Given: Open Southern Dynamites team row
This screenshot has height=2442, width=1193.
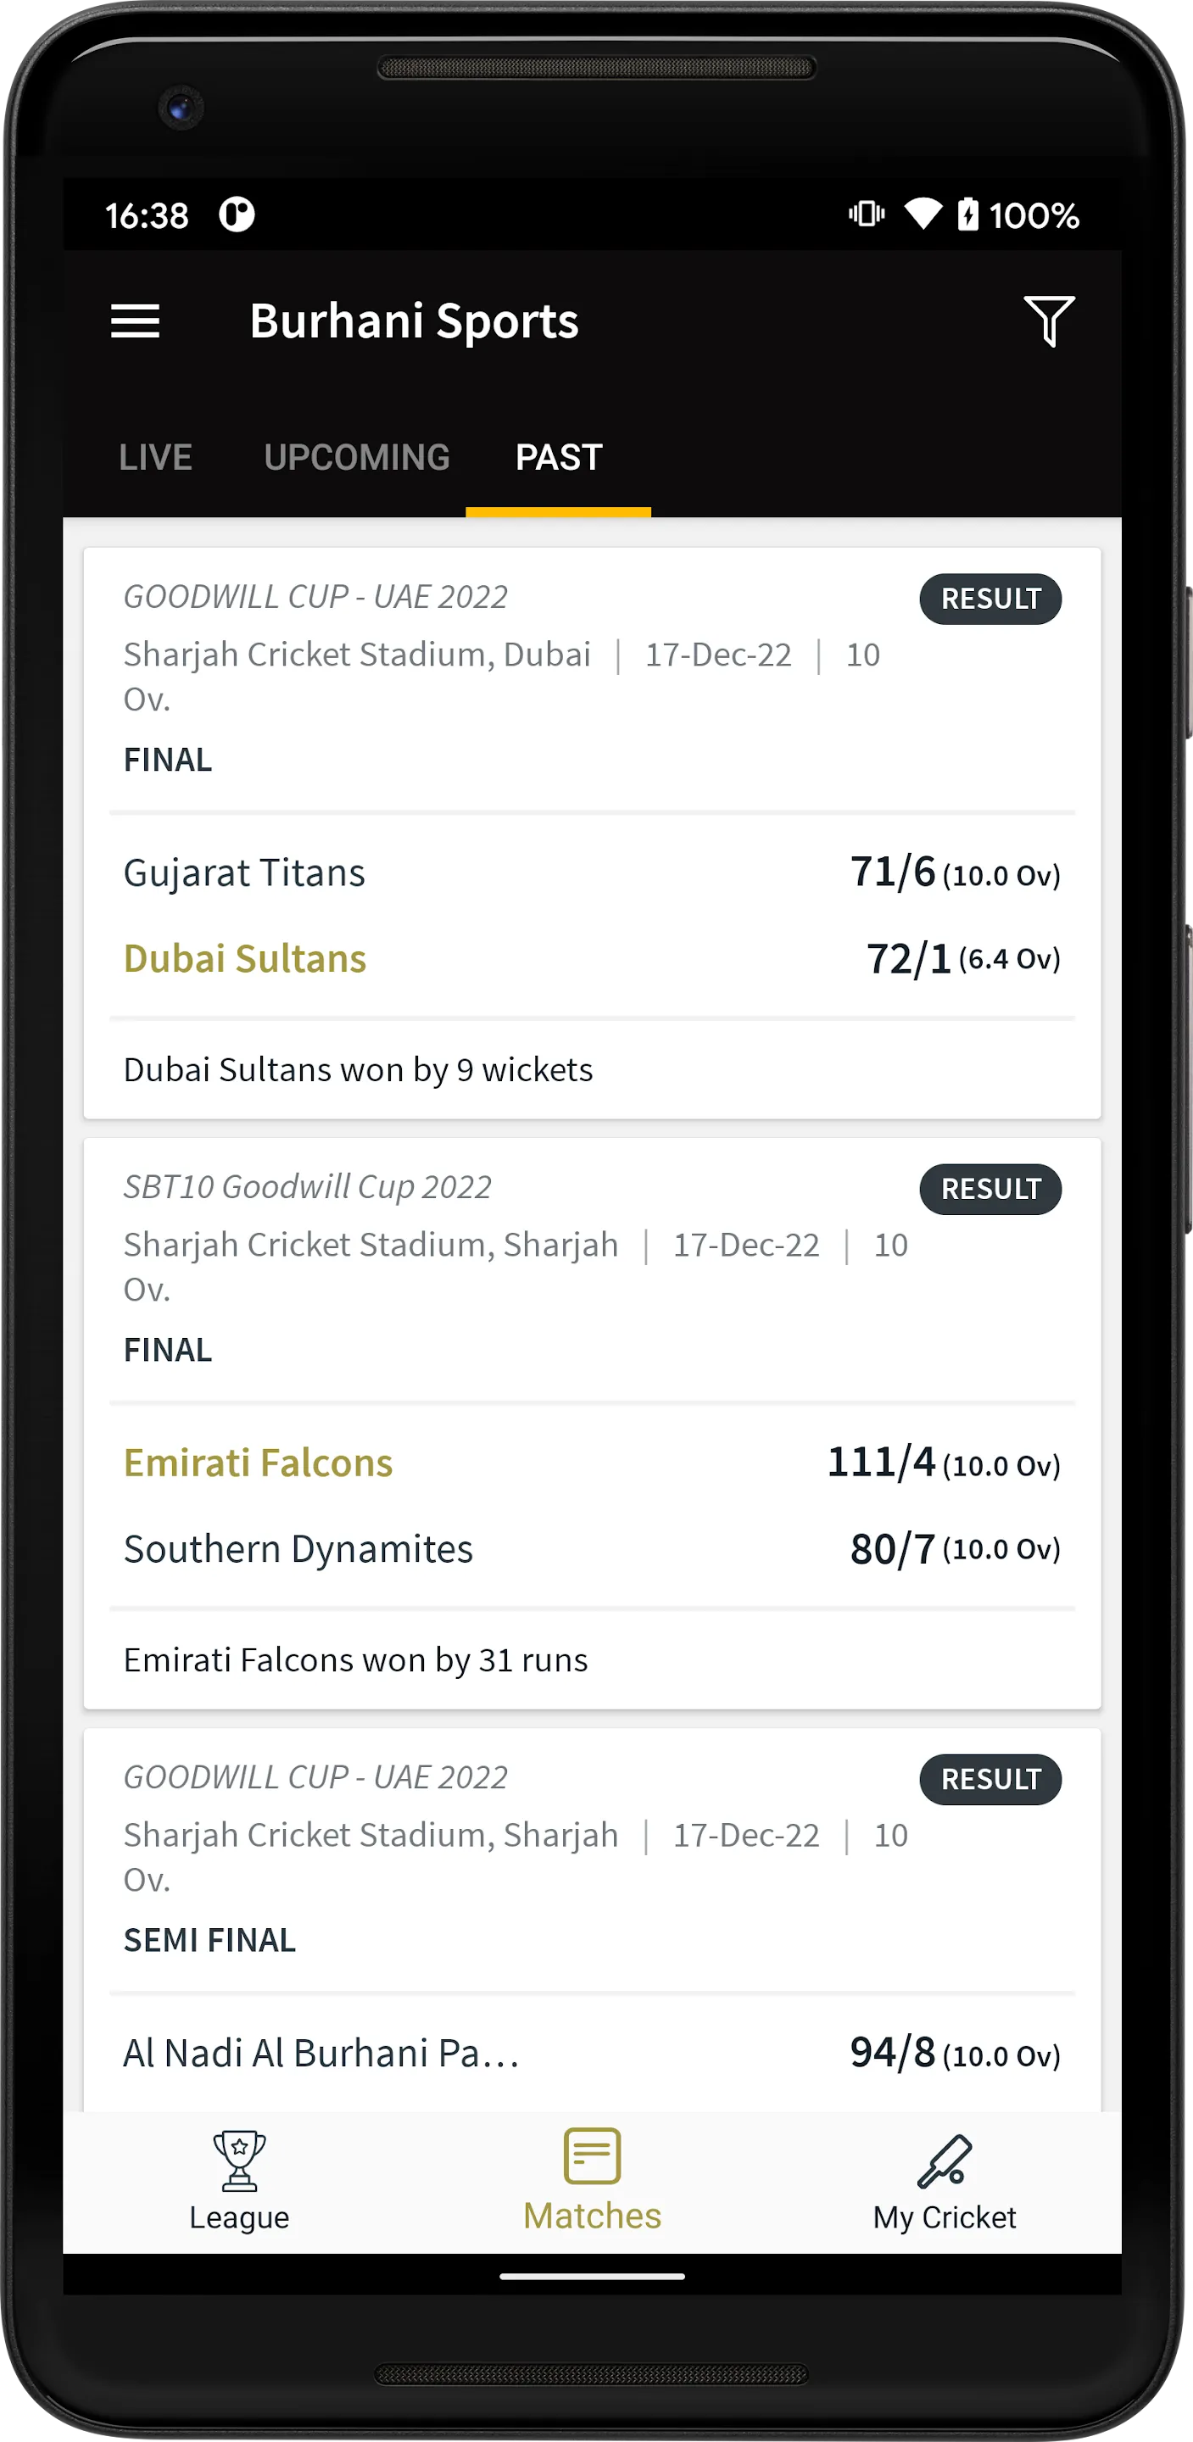Looking at the screenshot, I should (x=592, y=1549).
